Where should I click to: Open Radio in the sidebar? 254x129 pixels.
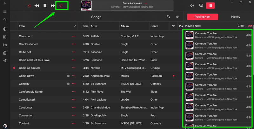(5, 45)
